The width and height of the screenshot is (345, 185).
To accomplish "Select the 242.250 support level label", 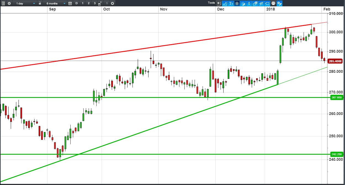I will click(336, 154).
